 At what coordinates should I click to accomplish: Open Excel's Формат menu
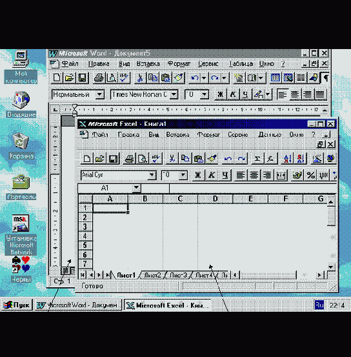click(x=208, y=135)
